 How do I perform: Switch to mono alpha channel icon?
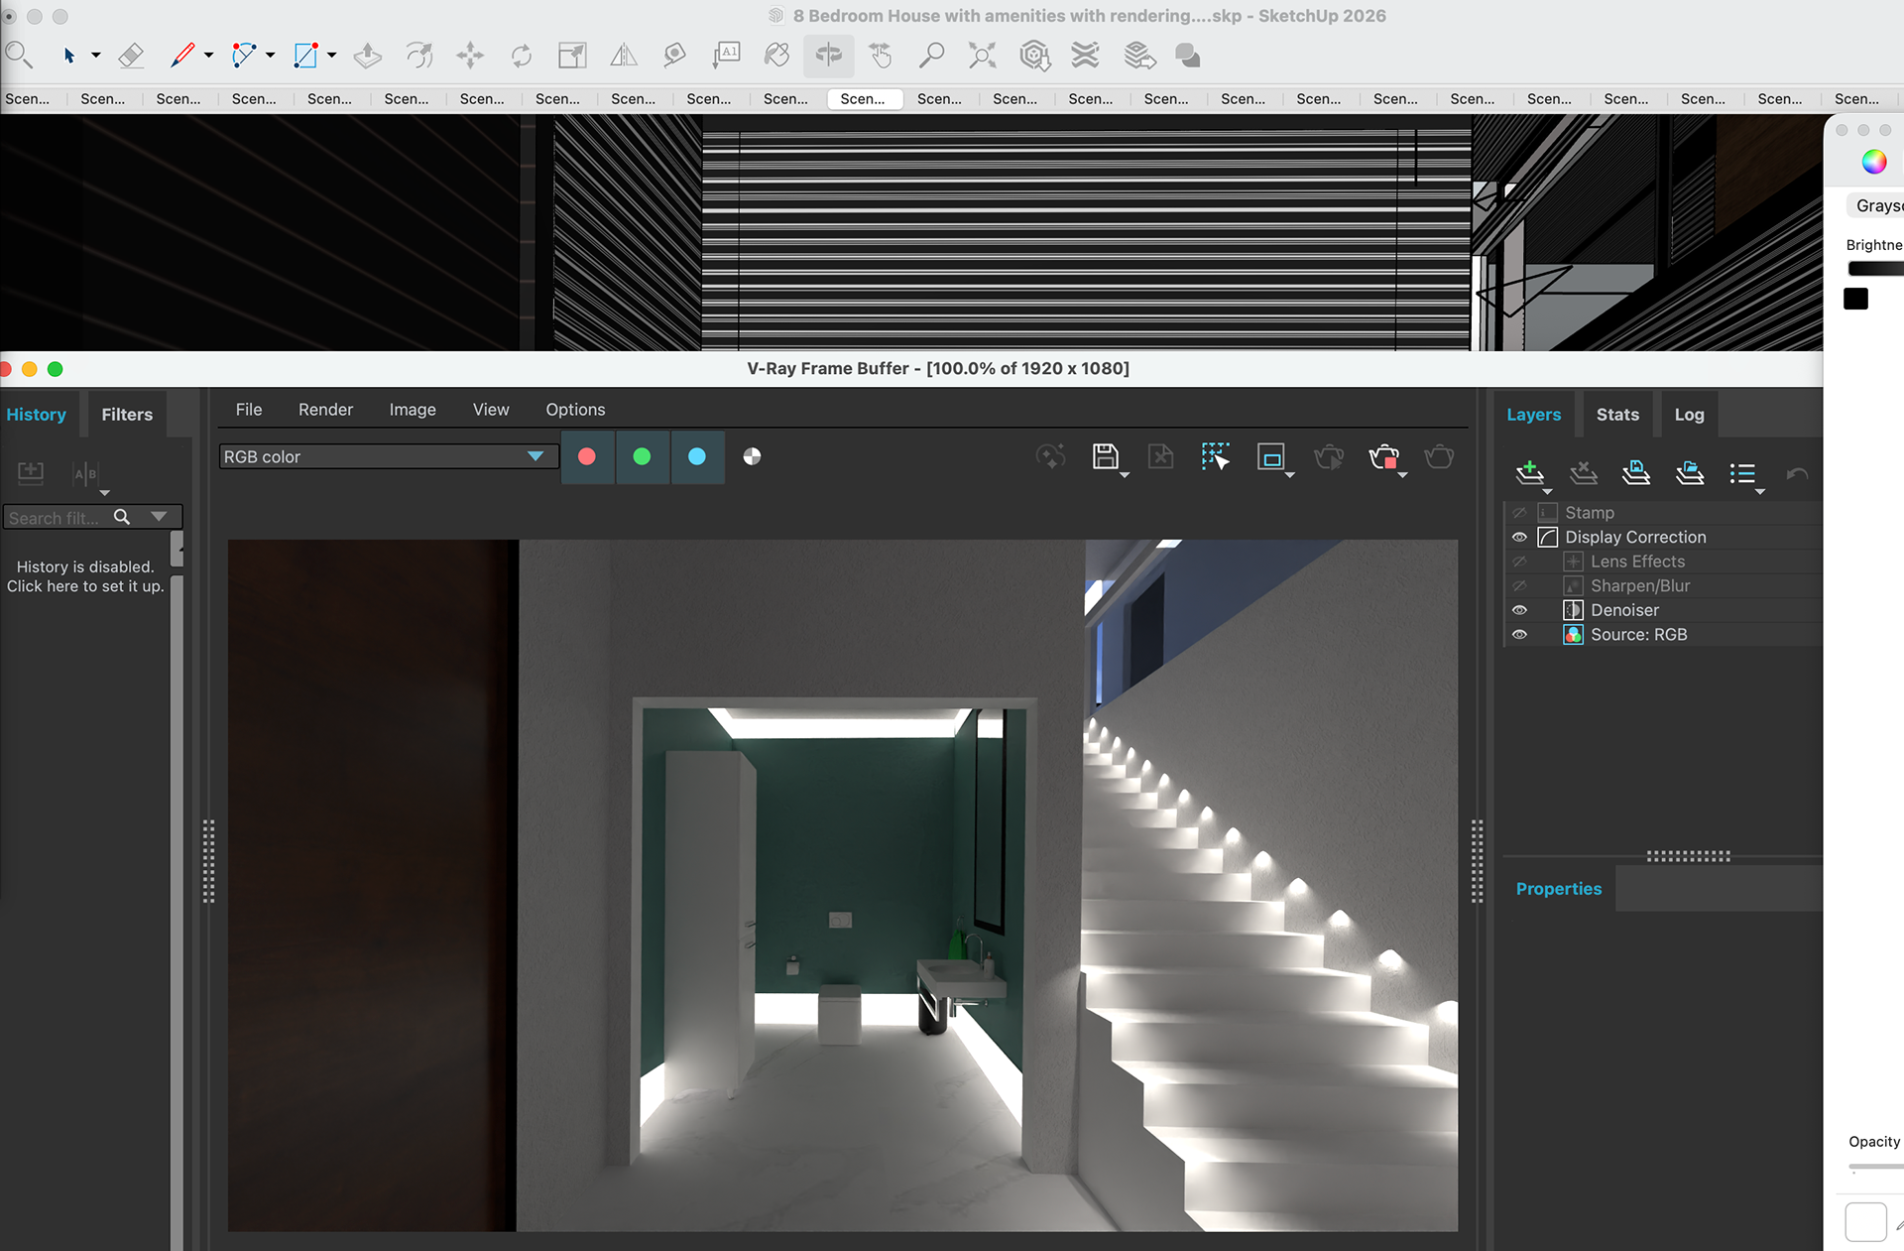click(752, 456)
